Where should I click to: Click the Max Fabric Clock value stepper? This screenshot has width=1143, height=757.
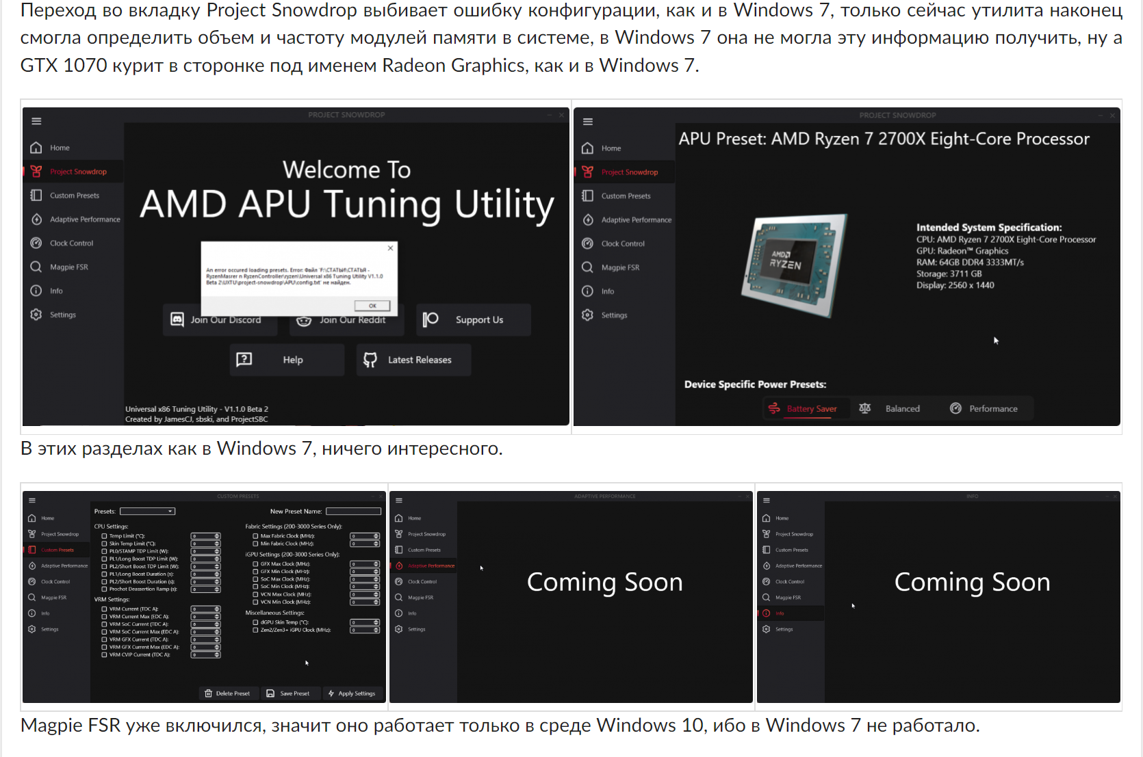coord(365,536)
